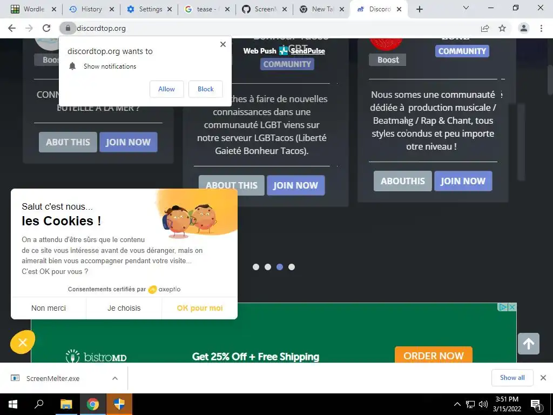553x415 pixels.
Task: Choose cookie preferences with Je choisis
Action: pyautogui.click(x=124, y=308)
